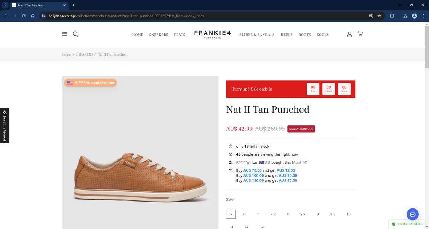Click the search magnifier icon
The width and height of the screenshot is (429, 229).
pyautogui.click(x=75, y=34)
